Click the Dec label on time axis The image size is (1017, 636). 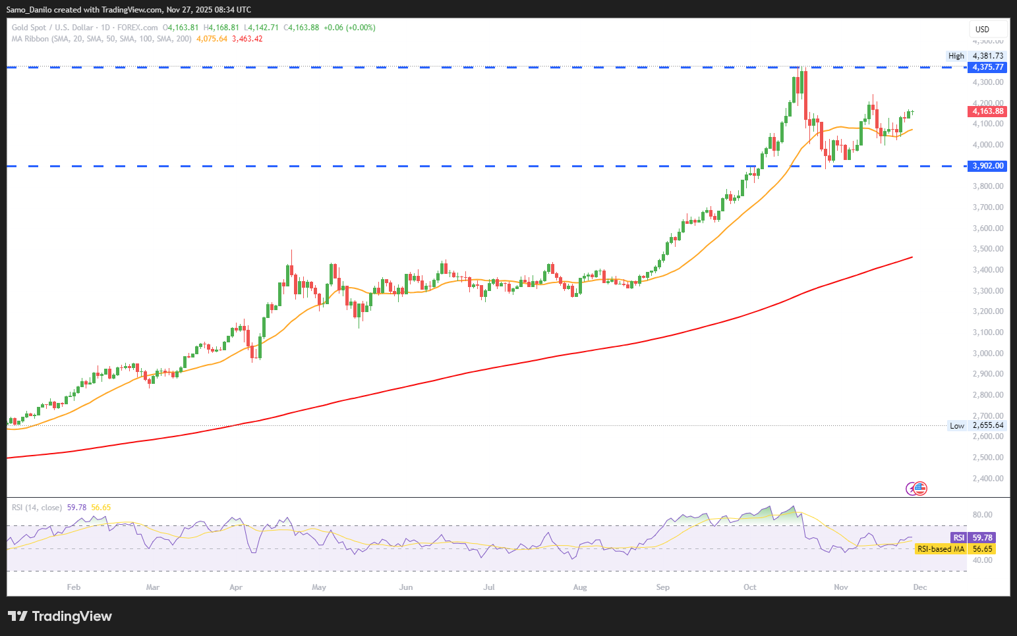click(x=920, y=587)
